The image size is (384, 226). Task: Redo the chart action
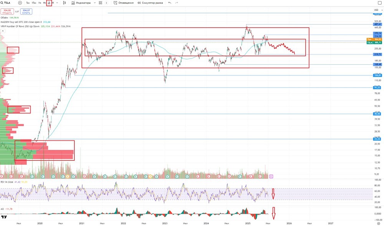[x=177, y=3]
